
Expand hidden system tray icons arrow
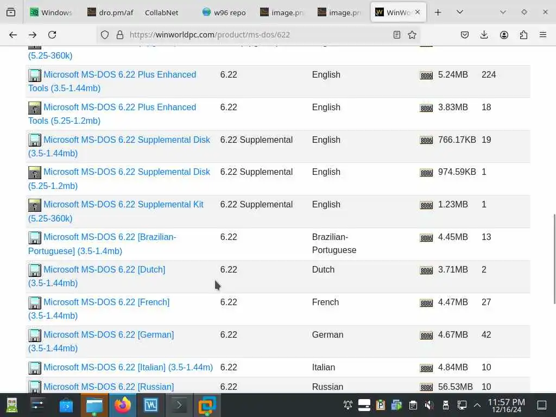(x=477, y=405)
